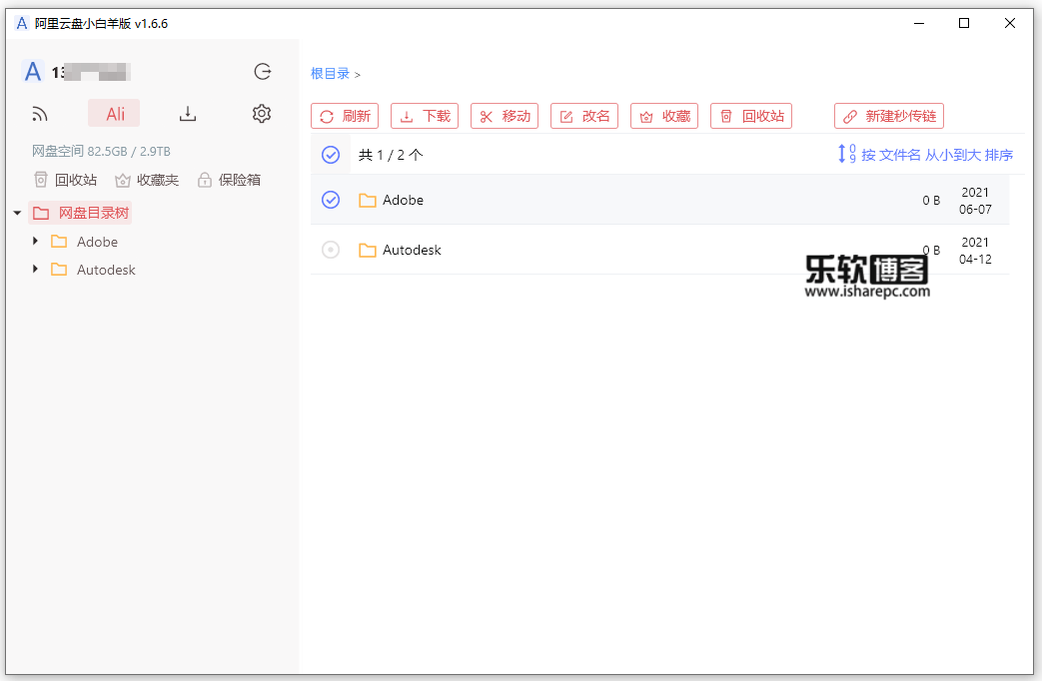Open 收藏夹 favorites in sidebar
This screenshot has height=681, width=1042.
point(147,180)
